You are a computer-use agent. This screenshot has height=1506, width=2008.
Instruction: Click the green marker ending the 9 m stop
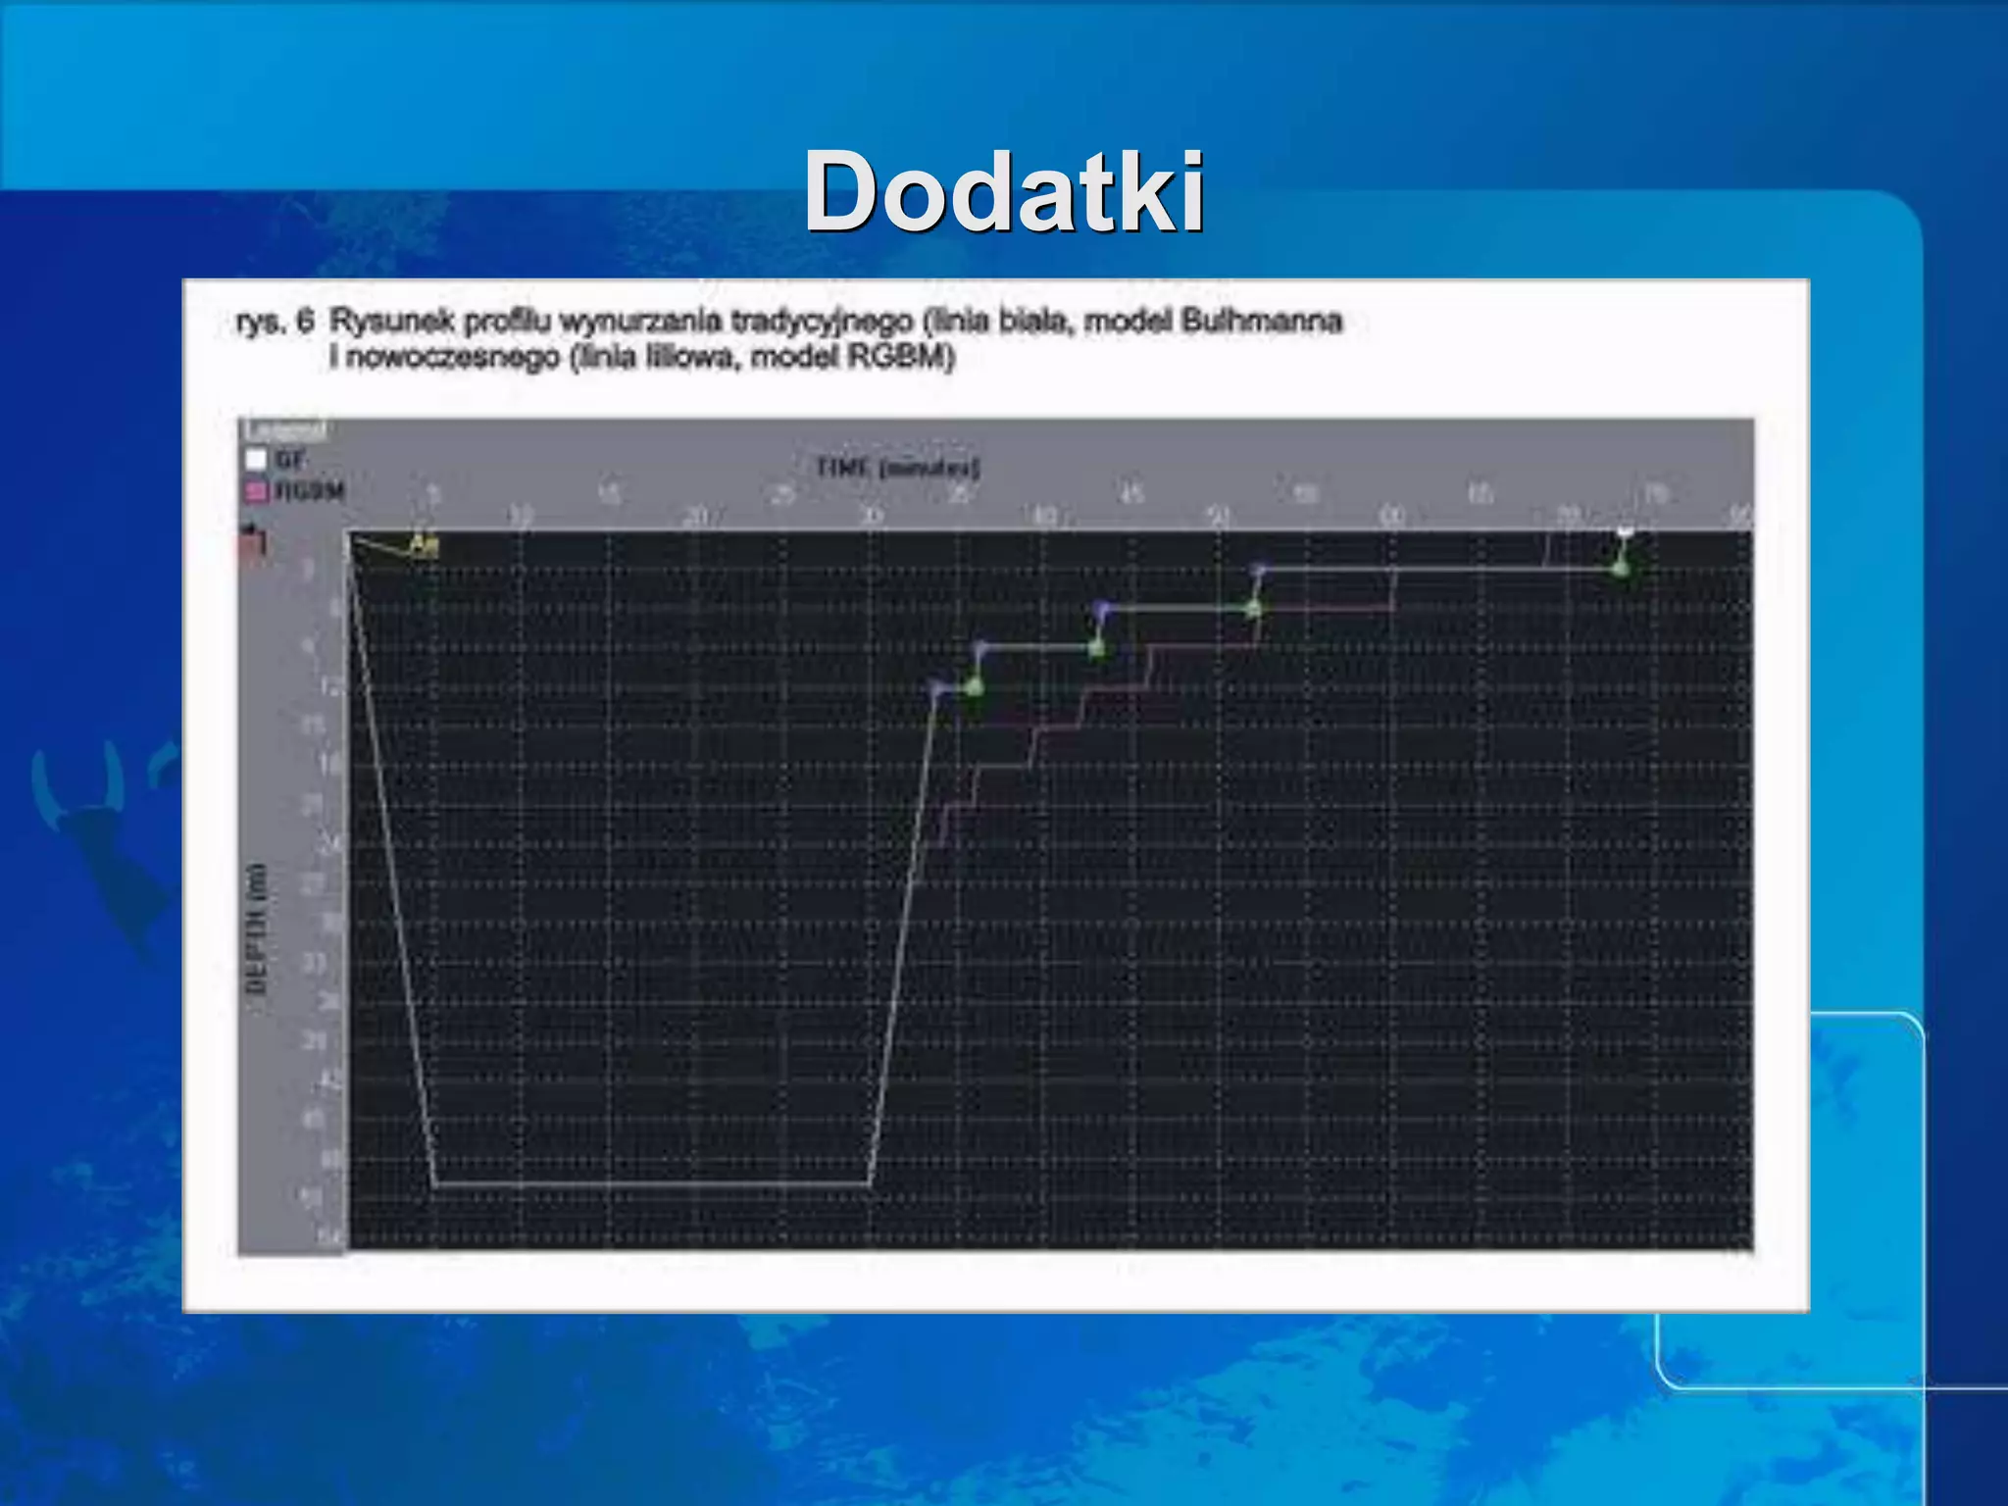(x=1096, y=648)
